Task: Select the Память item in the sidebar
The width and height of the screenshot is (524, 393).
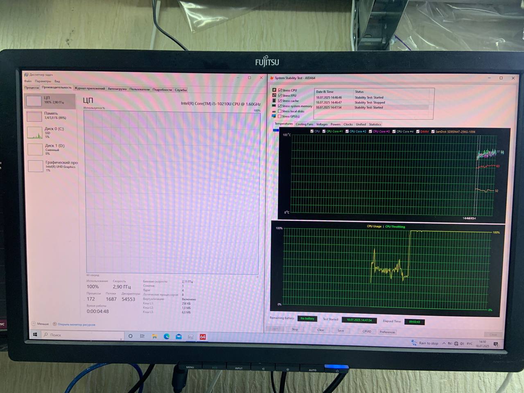Action: [x=51, y=115]
